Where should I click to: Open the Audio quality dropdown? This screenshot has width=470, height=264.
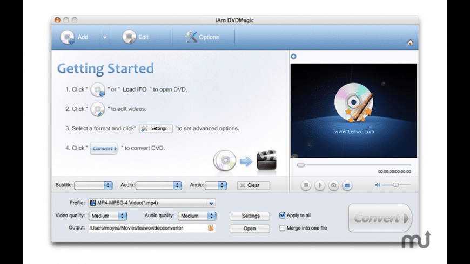point(197,216)
